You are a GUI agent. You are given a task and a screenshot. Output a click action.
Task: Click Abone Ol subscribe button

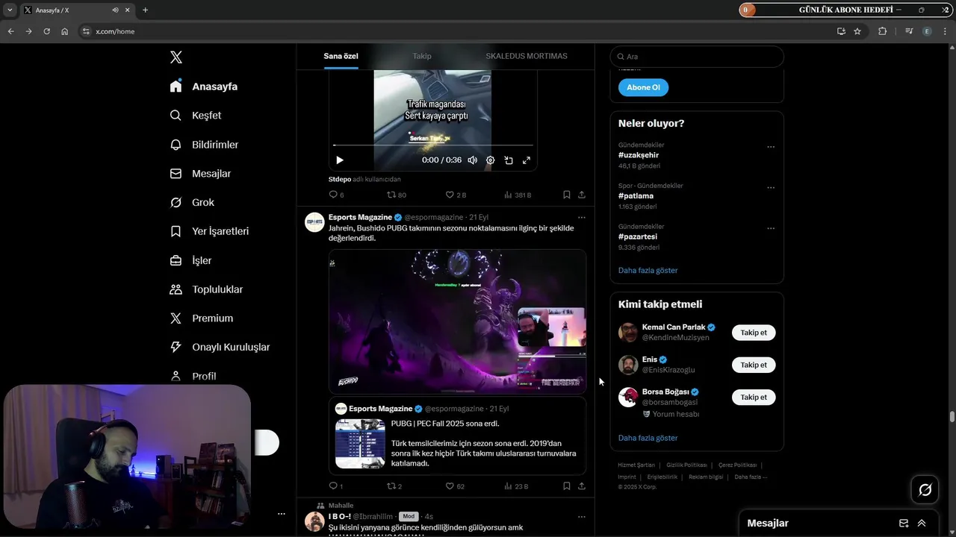tap(643, 87)
